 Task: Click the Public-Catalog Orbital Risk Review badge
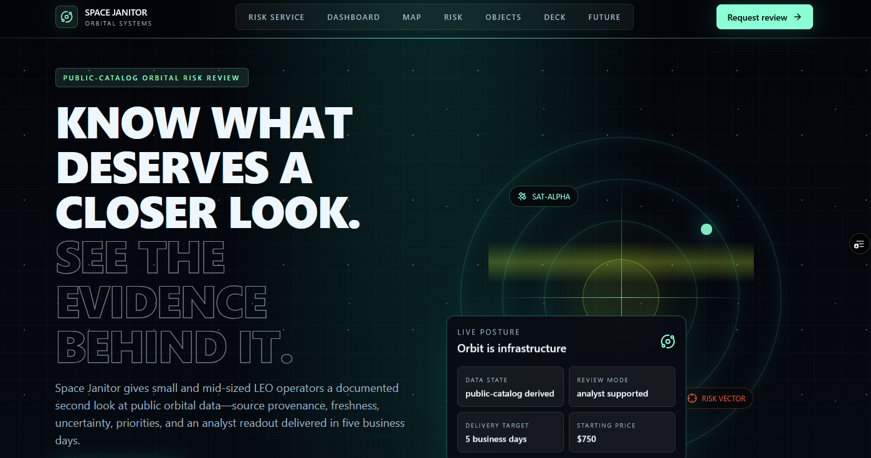[152, 78]
